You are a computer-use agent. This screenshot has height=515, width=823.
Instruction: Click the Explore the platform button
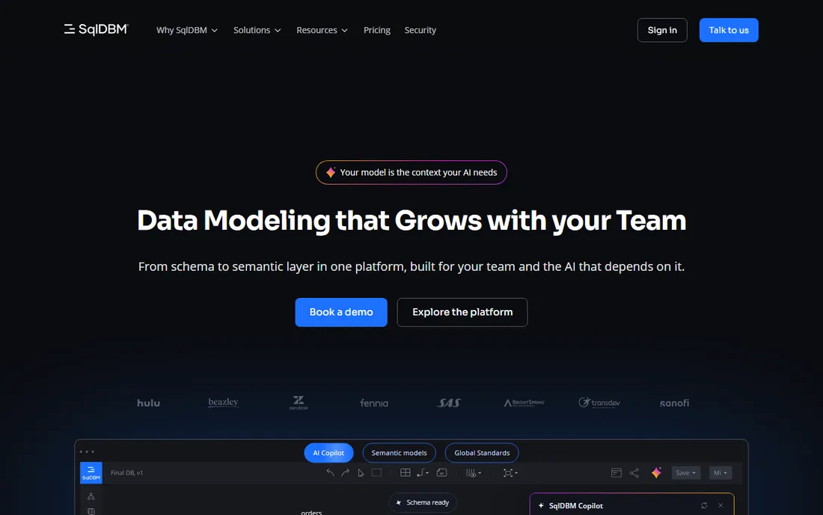[x=462, y=312]
